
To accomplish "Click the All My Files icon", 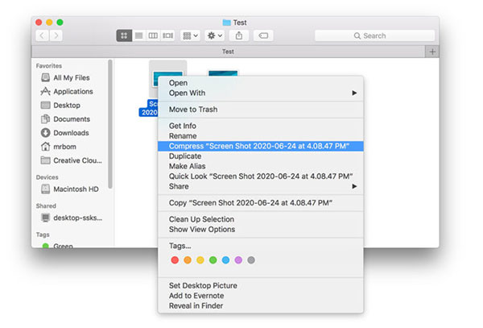I will click(46, 77).
